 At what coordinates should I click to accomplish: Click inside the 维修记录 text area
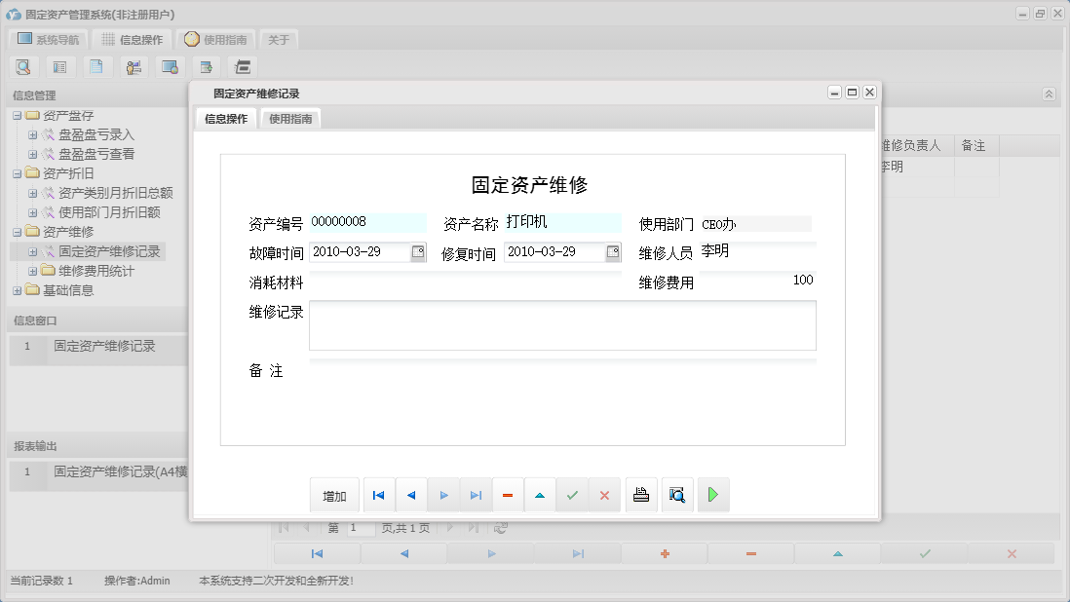click(560, 326)
